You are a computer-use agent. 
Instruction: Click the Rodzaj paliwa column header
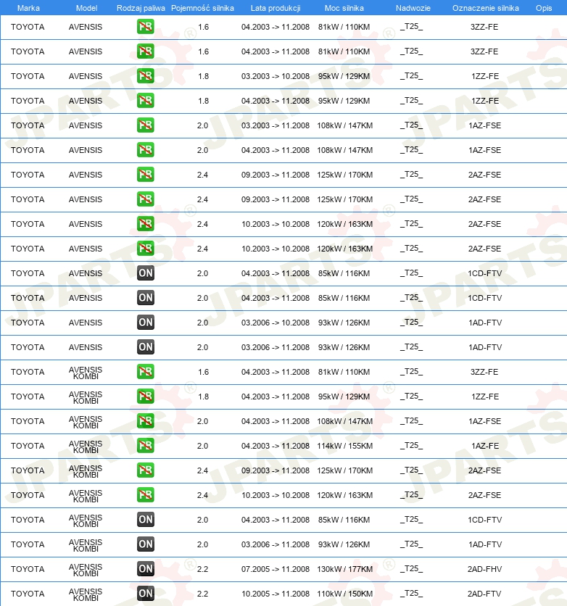(x=141, y=8)
